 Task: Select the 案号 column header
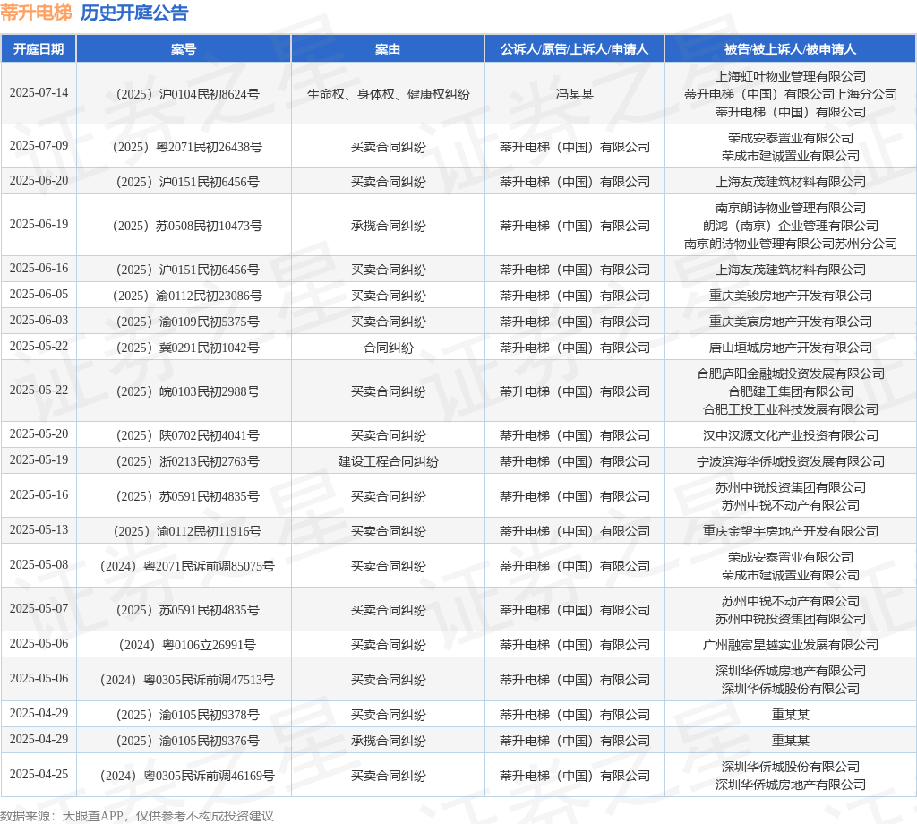coord(184,49)
